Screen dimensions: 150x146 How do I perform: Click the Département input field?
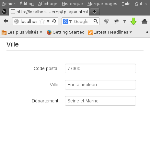(x=100, y=101)
